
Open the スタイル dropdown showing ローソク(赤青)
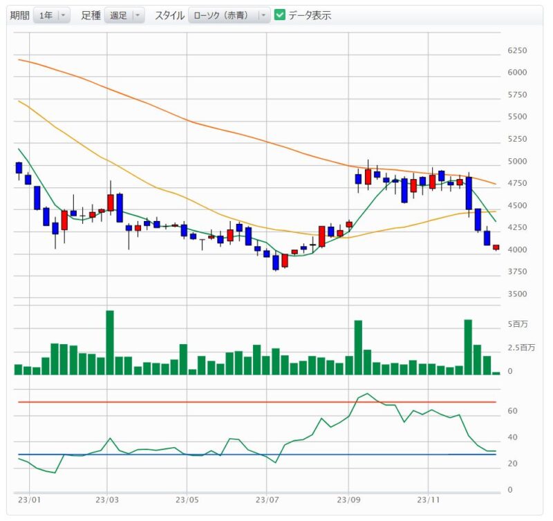coord(229,15)
